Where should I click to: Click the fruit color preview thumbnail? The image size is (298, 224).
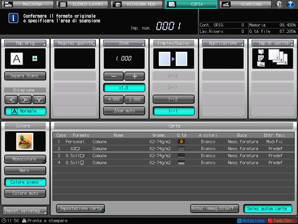25,141
